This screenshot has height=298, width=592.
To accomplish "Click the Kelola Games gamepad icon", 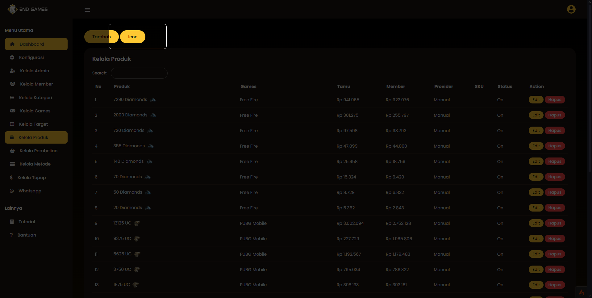I will pos(13,111).
